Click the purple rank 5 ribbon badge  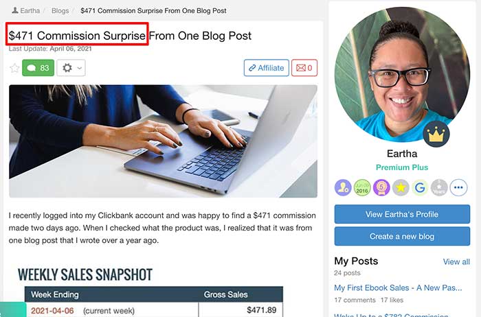(381, 187)
